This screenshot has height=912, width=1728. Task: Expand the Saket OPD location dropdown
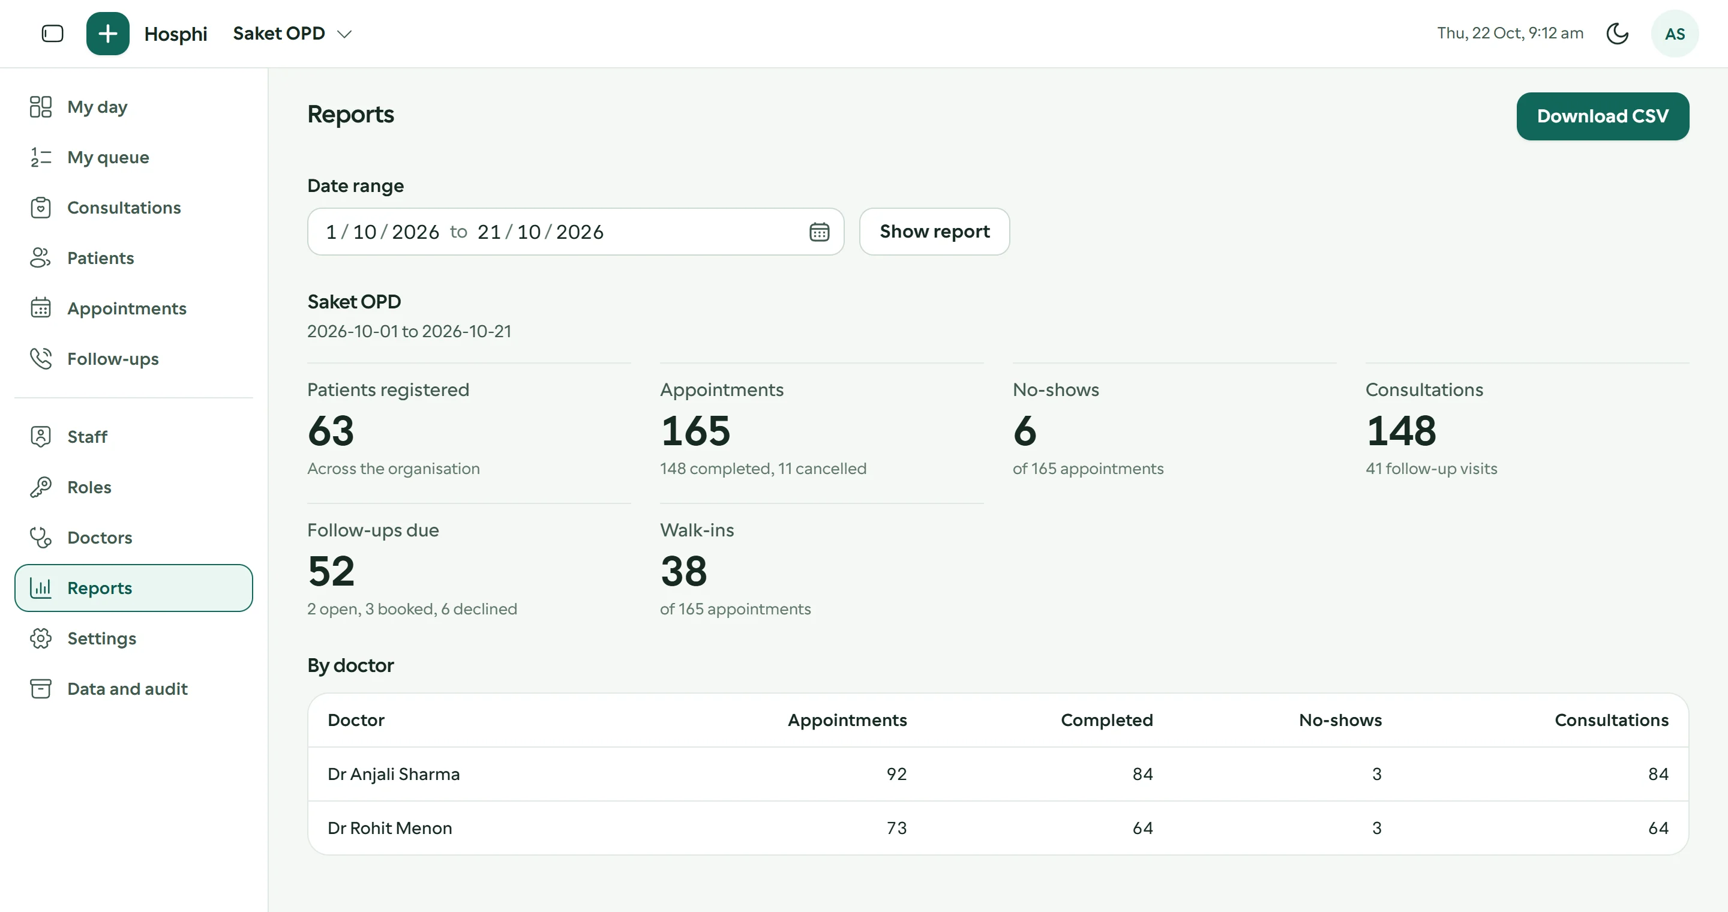pos(292,34)
